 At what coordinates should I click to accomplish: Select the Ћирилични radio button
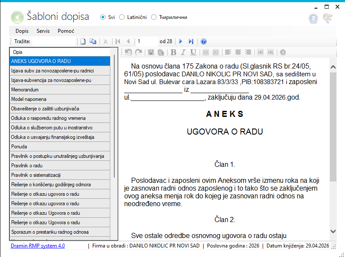[x=154, y=17]
